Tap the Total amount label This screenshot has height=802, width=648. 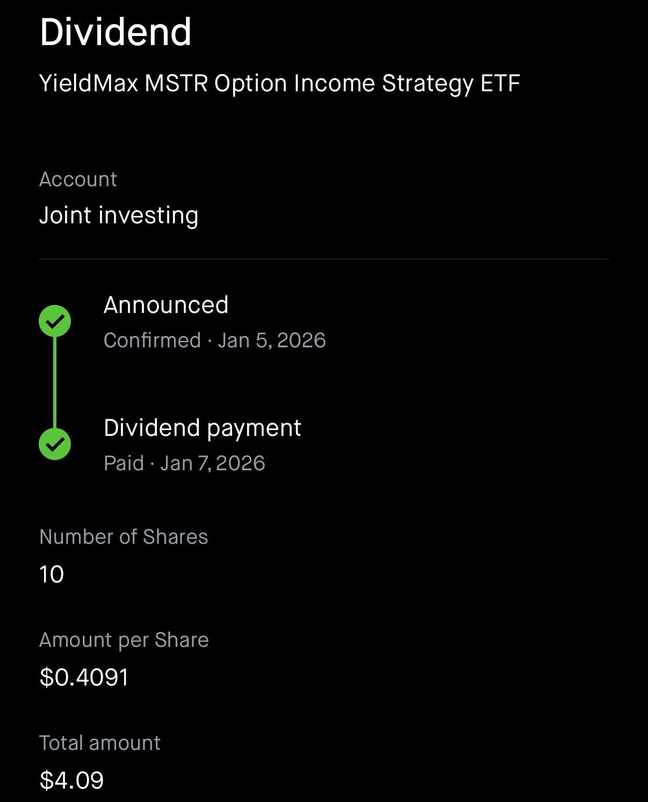(x=100, y=743)
